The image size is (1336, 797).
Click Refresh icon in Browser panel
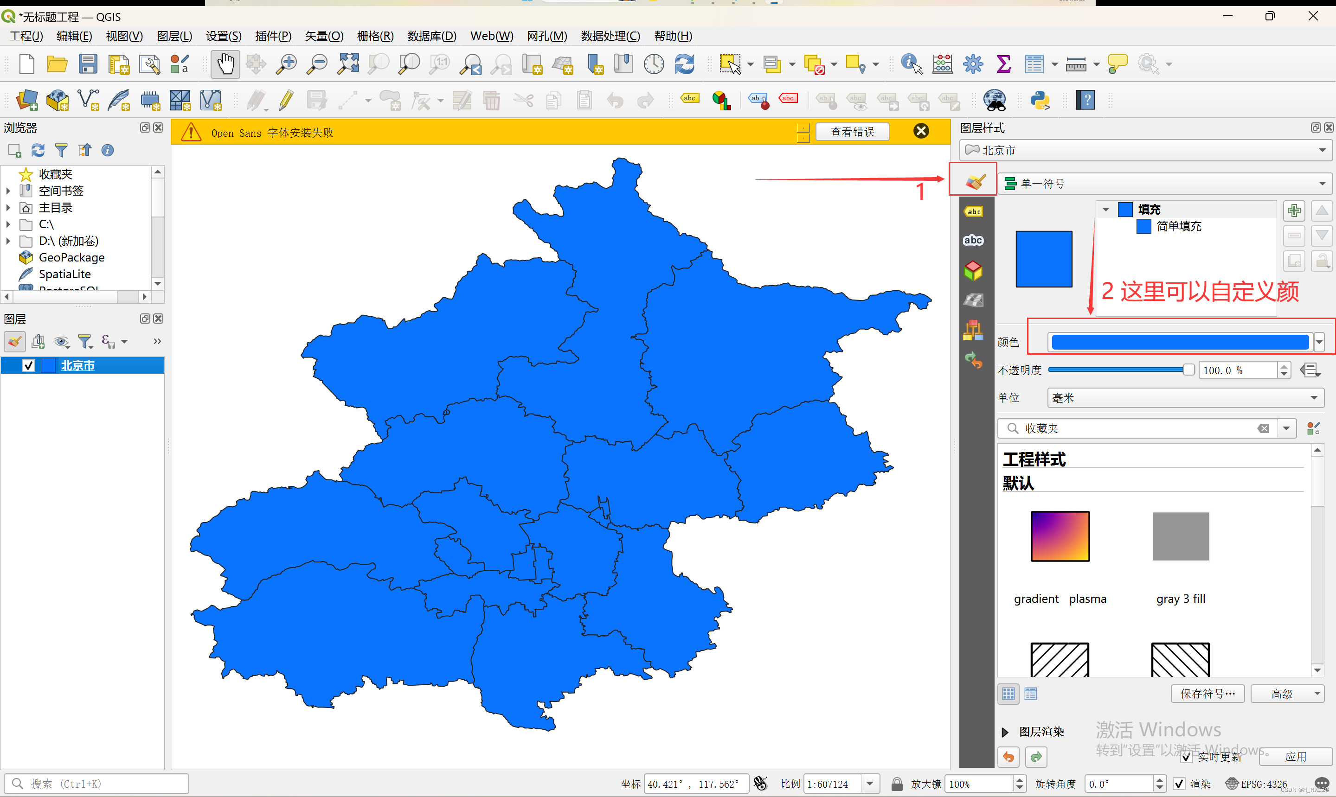coord(38,150)
